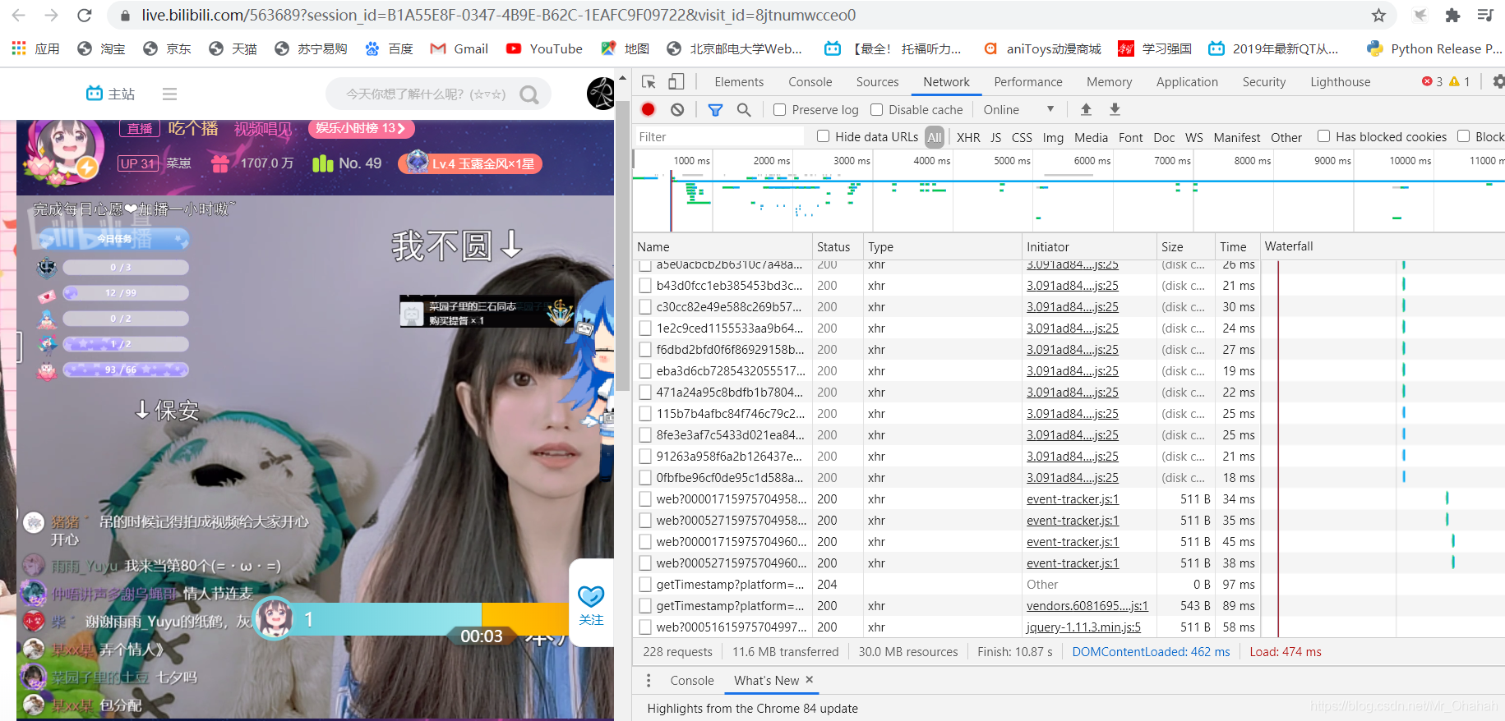This screenshot has height=721, width=1505.
Task: Sort by the Name column header
Action: pyautogui.click(x=723, y=246)
